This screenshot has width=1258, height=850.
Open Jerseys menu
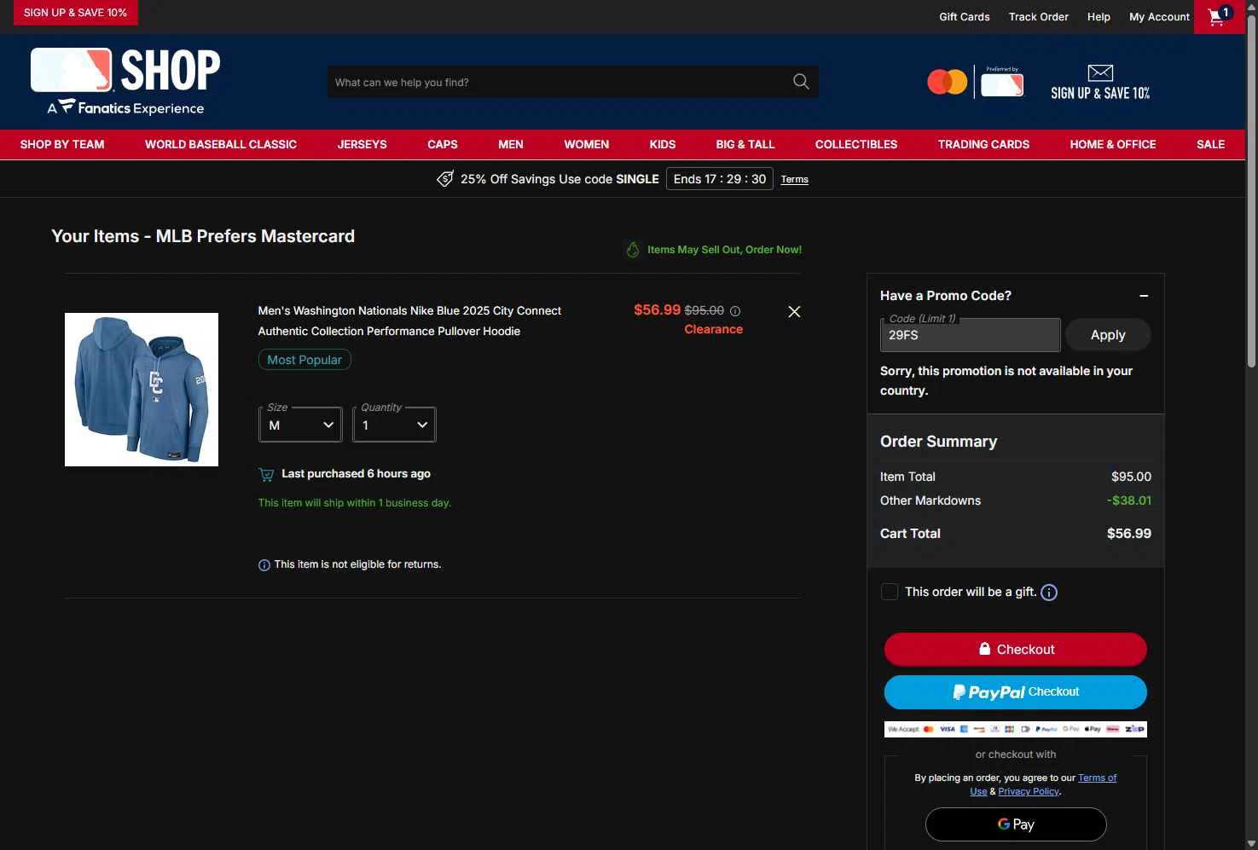click(362, 145)
